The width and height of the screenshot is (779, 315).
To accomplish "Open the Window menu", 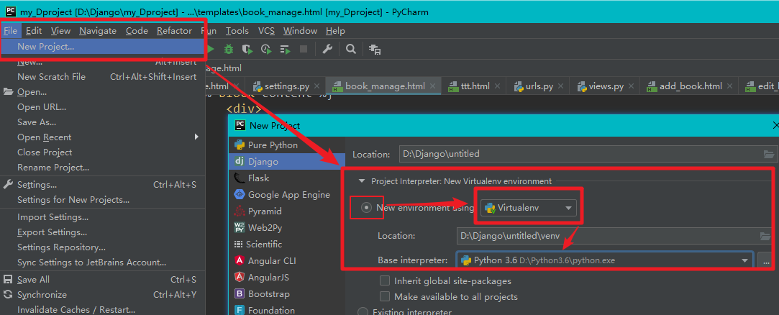I will (300, 31).
